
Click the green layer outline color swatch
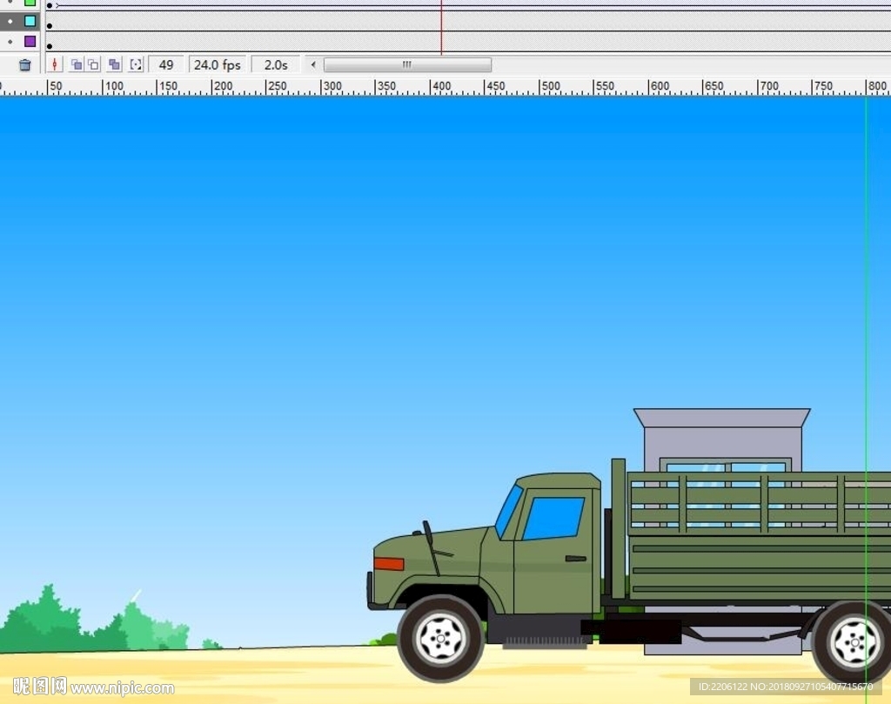[30, 3]
